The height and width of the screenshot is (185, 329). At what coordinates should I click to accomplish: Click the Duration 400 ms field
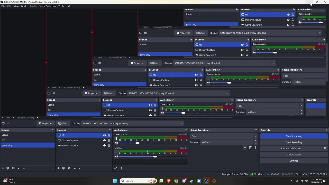click(x=227, y=142)
